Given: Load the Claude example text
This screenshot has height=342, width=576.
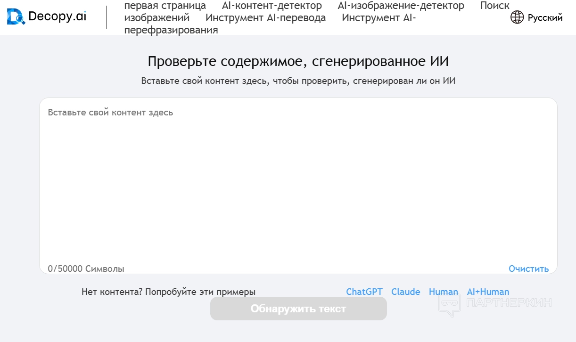Looking at the screenshot, I should pos(405,292).
